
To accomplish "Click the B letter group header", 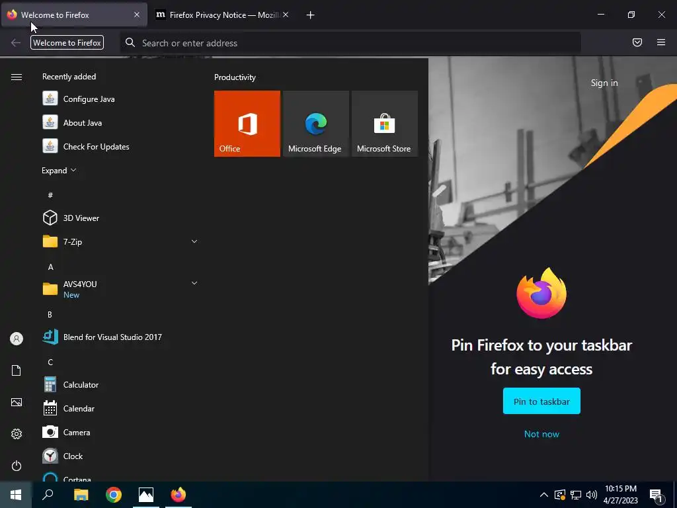I will pos(50,314).
